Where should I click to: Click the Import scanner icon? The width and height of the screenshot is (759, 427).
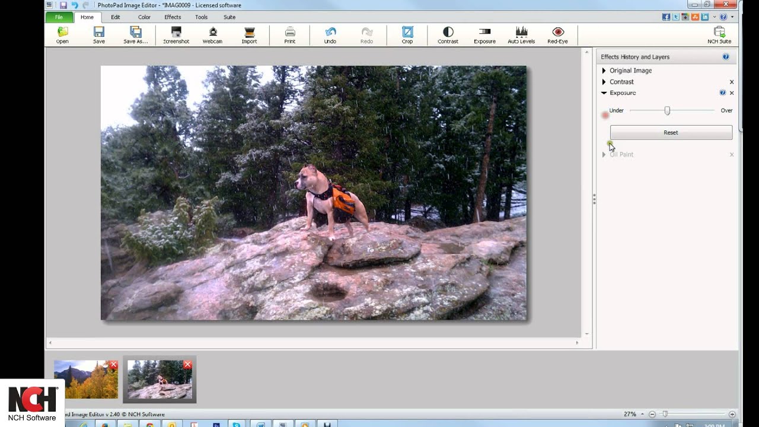[250, 35]
